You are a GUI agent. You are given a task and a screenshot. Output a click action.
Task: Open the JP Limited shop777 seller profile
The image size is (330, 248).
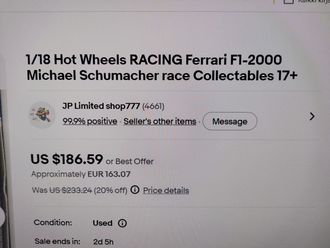pyautogui.click(x=101, y=106)
